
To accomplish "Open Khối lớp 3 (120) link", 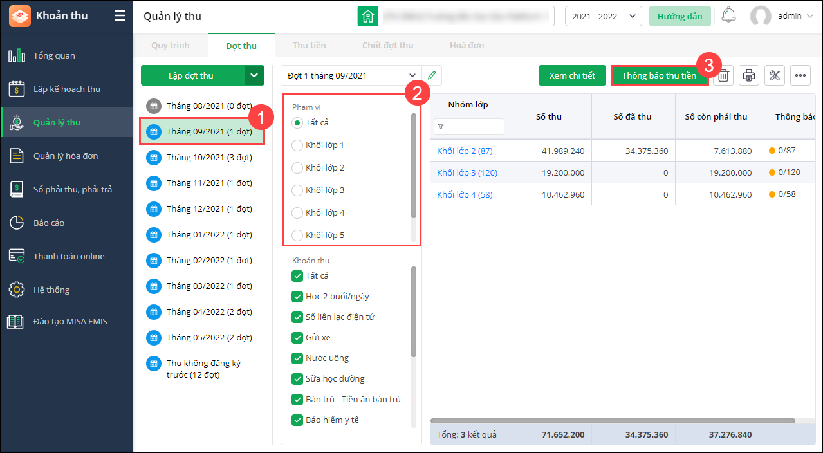I will [467, 172].
